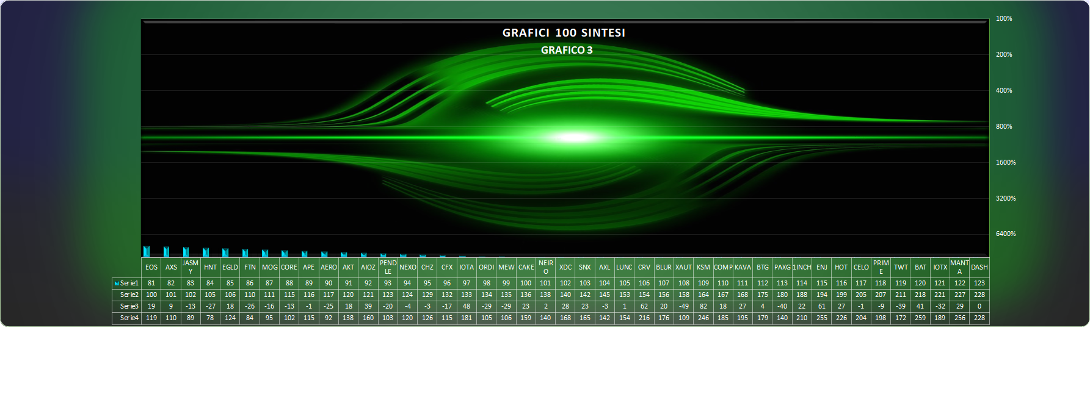Click the HNT cyan bar marker
Screen dimensions: 1090x411
point(206,252)
